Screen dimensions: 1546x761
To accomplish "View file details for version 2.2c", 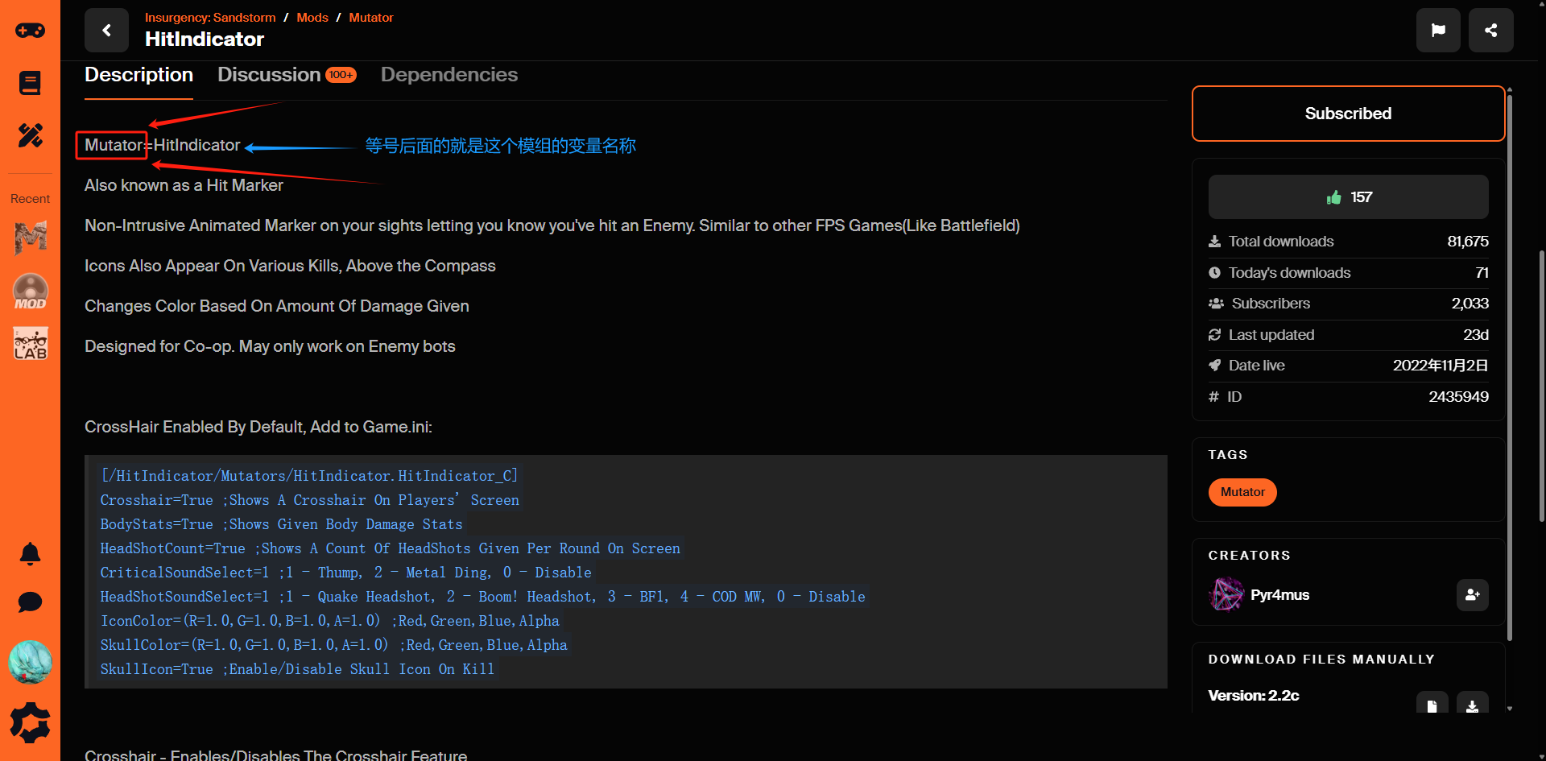I will pos(1432,705).
